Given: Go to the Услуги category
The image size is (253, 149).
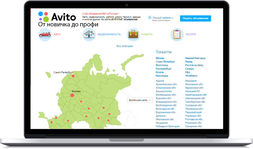Looking at the screenshot, I should pos(191,34).
